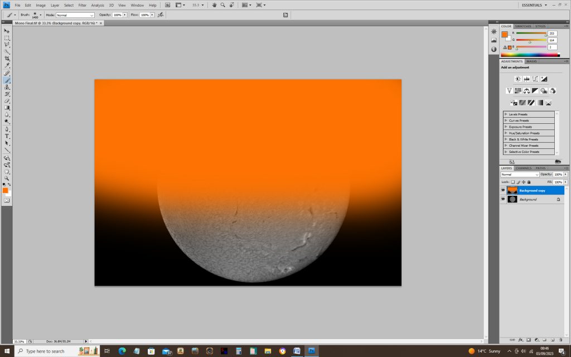The width and height of the screenshot is (571, 357).
Task: Open the brush Mode dropdown
Action: (x=75, y=15)
